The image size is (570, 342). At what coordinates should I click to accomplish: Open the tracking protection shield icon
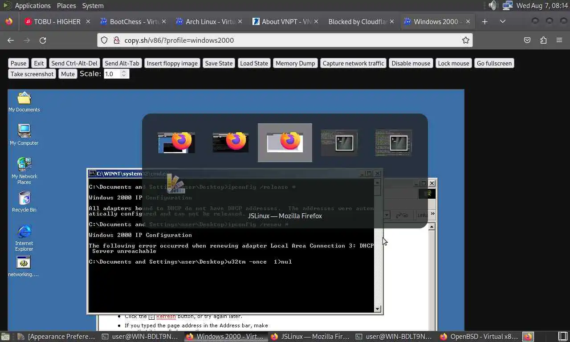click(104, 40)
